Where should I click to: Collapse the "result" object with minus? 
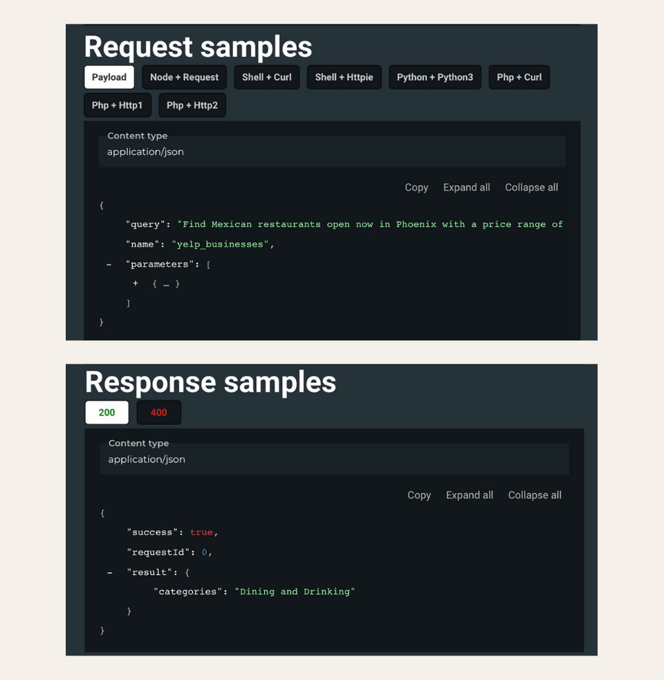(110, 572)
